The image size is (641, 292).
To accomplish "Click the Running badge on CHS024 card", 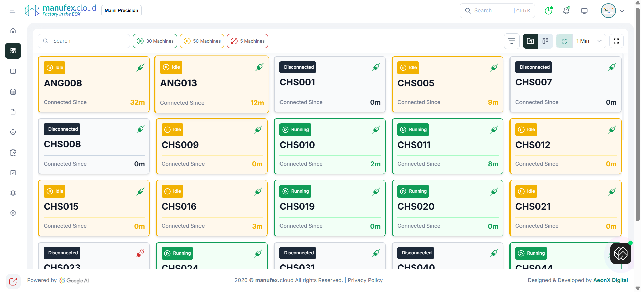I will [177, 253].
